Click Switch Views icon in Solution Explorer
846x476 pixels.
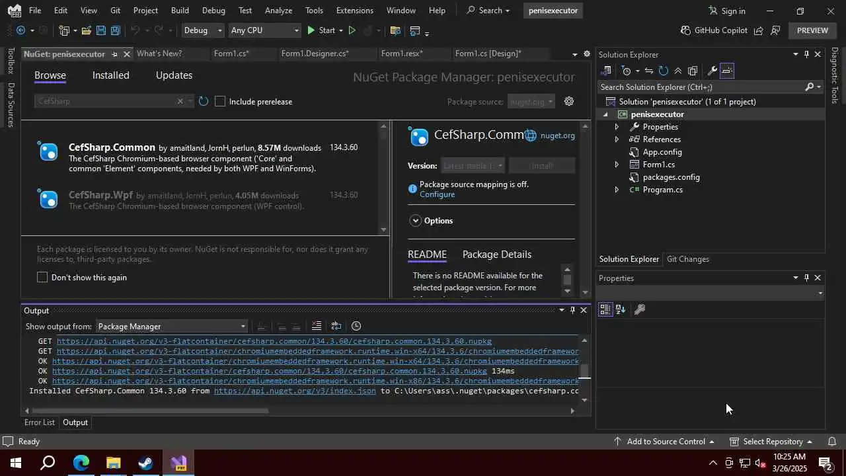coord(607,71)
